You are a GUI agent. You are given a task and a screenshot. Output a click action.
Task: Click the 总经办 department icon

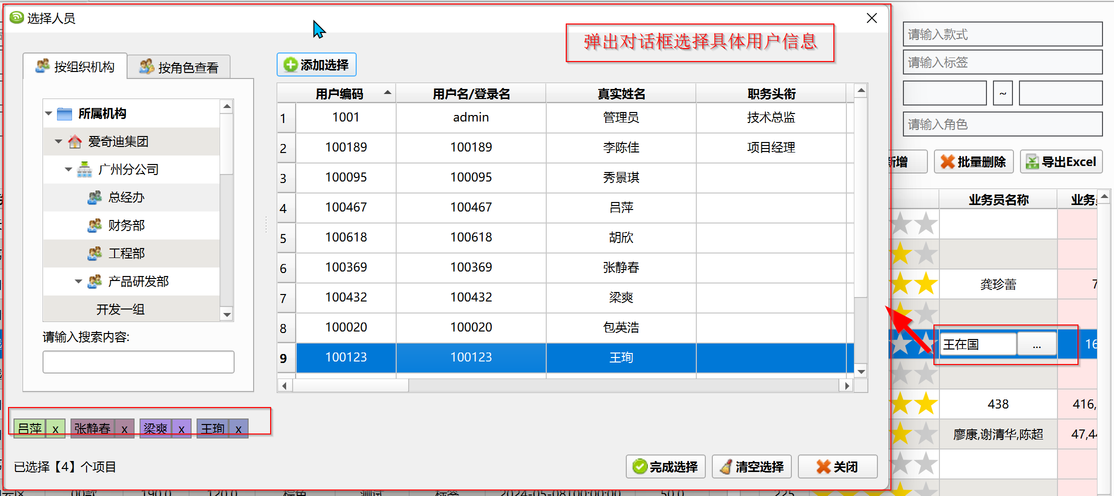click(95, 197)
